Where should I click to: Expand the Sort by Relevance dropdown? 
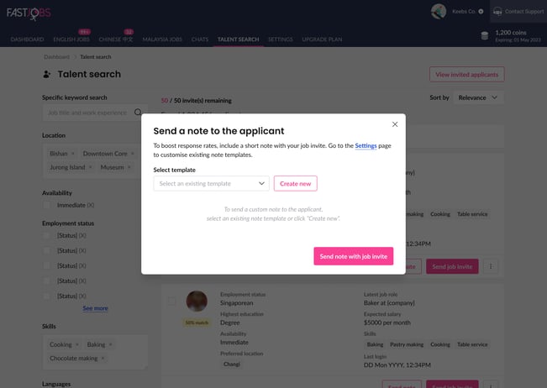pos(478,97)
